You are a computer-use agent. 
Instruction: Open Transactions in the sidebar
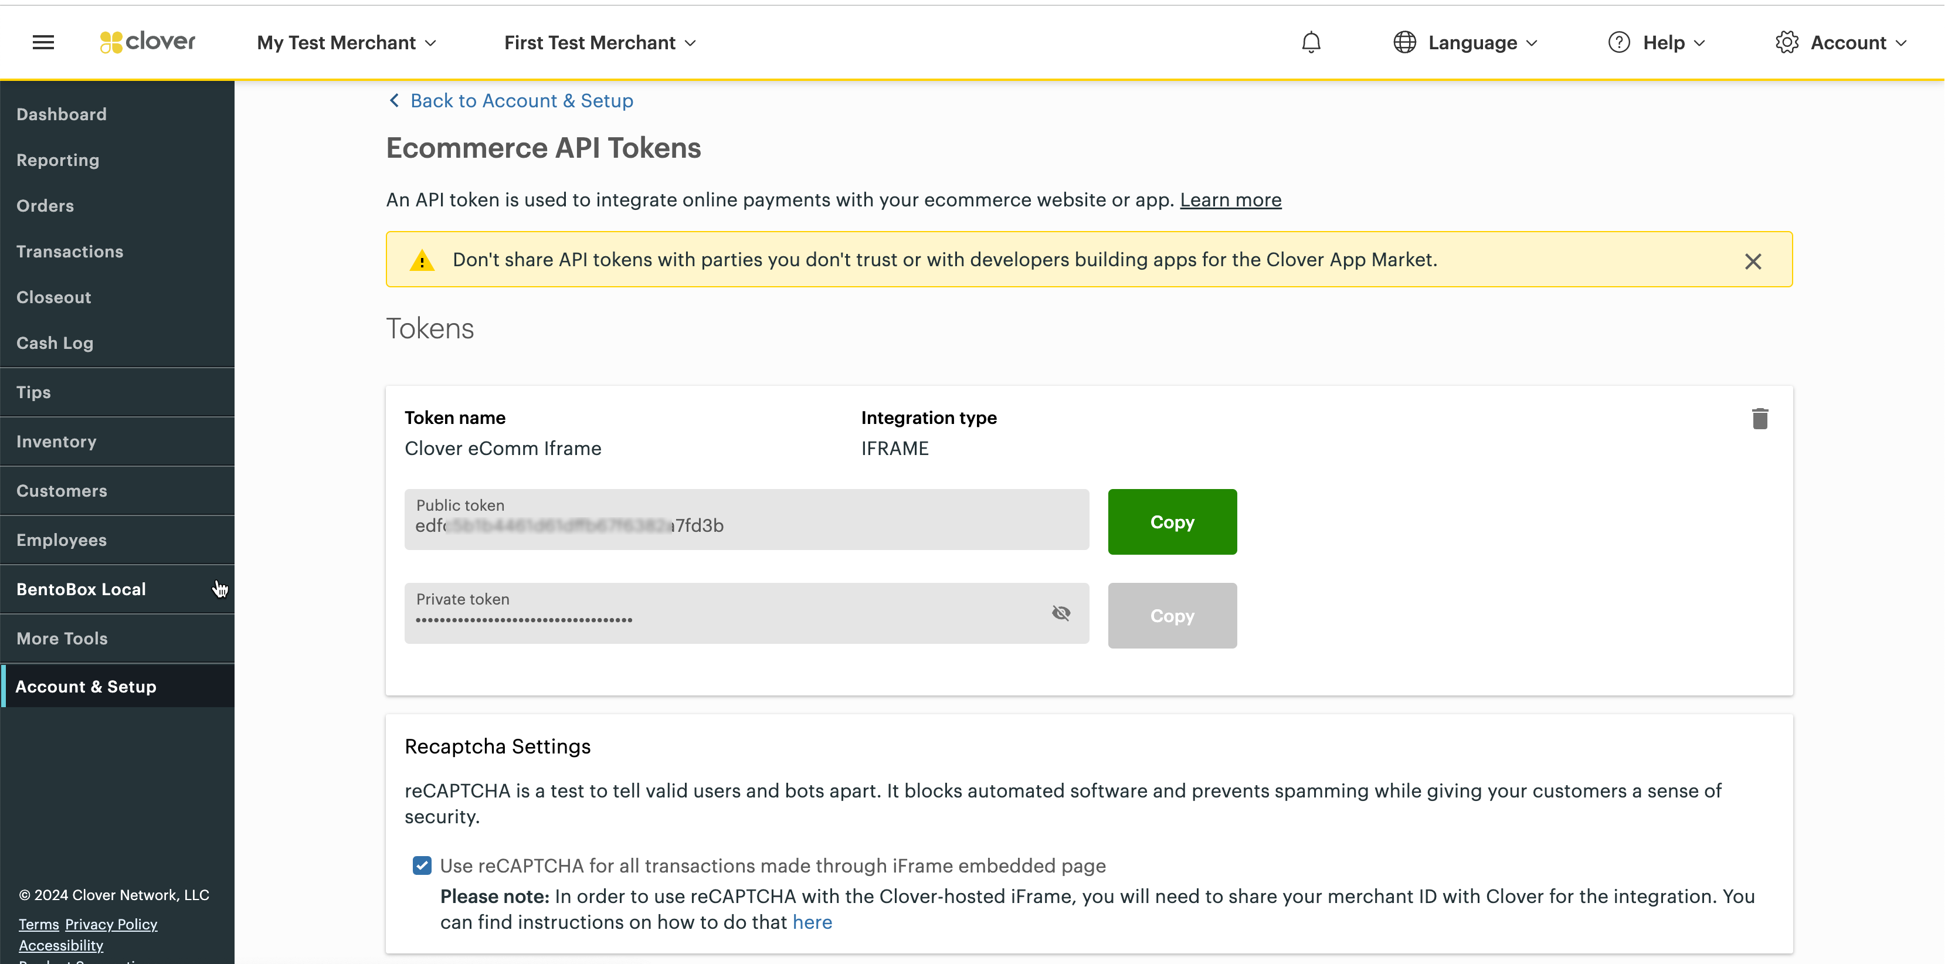tap(117, 252)
